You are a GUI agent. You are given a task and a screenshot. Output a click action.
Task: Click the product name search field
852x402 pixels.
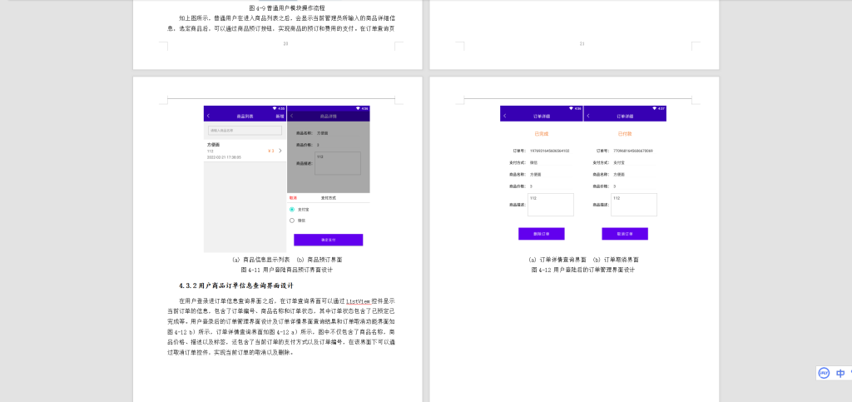pos(245,131)
